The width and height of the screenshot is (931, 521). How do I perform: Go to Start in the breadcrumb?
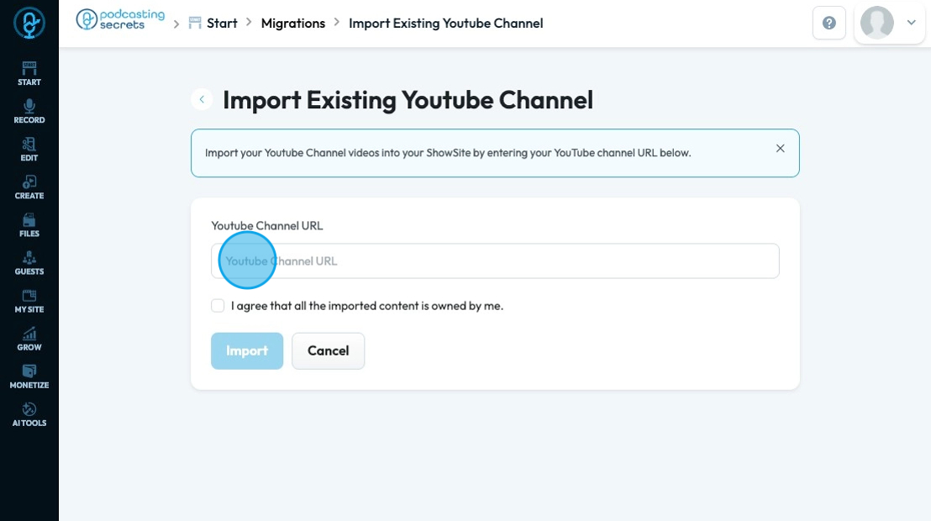click(x=222, y=24)
